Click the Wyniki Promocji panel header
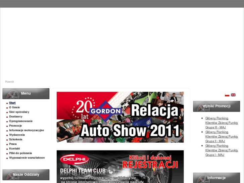 216,106
